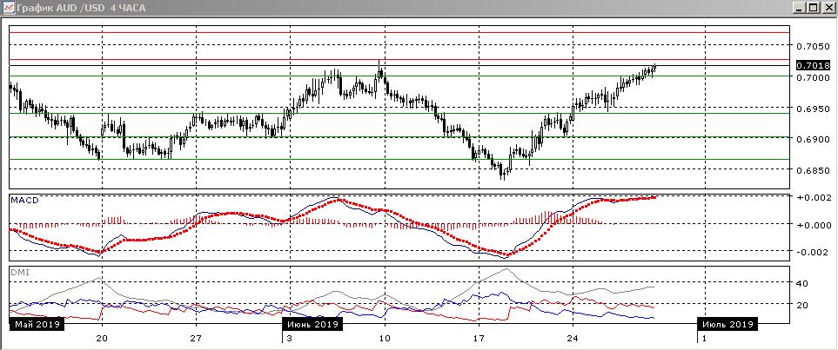The height and width of the screenshot is (350, 838).
Task: Click the chart window icon in title bar
Action: (x=8, y=8)
